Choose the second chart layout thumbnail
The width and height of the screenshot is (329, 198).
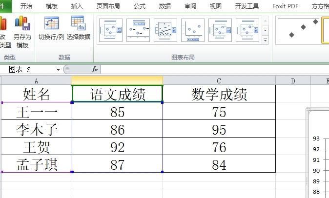(x=138, y=30)
